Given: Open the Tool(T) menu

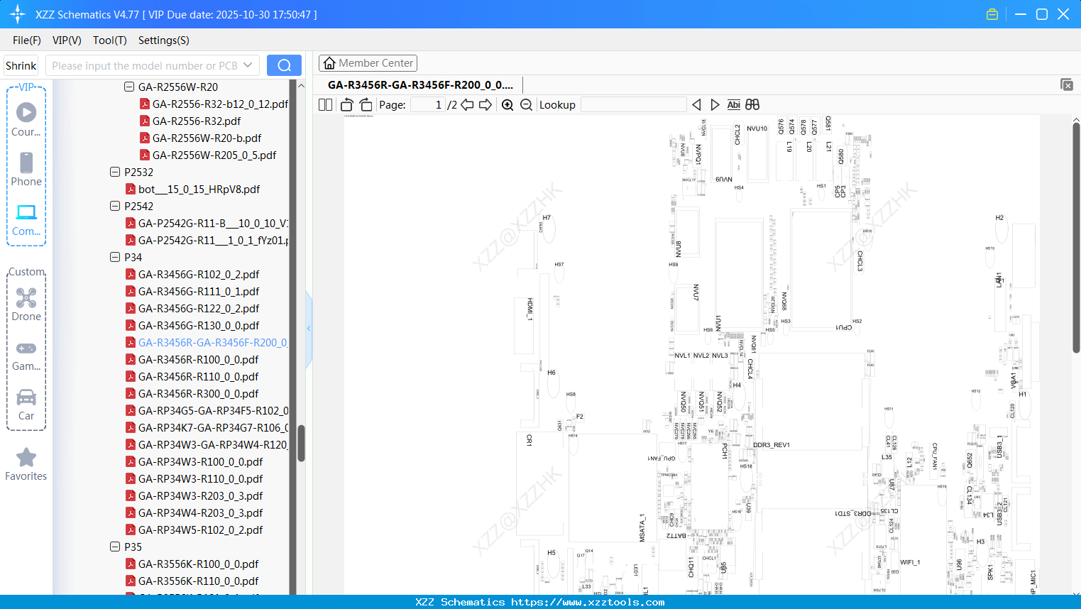Looking at the screenshot, I should [x=110, y=40].
